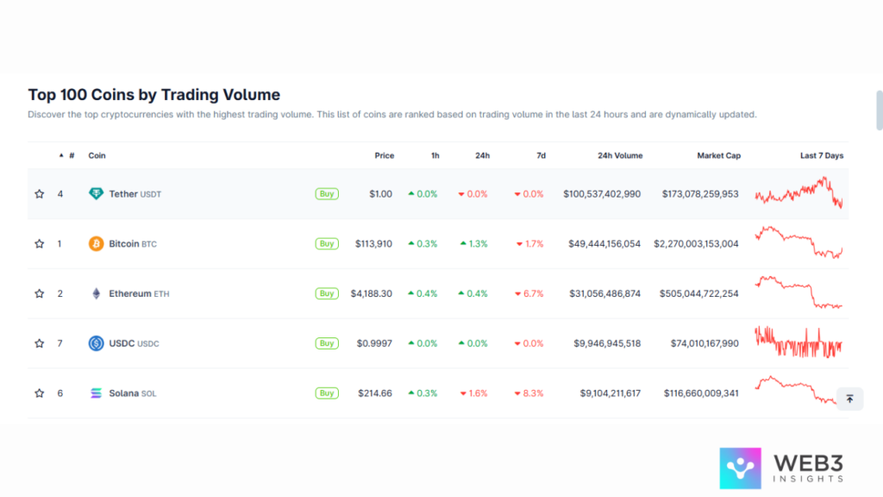Click USDC's 24h volume $9,946,945,518

pyautogui.click(x=607, y=343)
